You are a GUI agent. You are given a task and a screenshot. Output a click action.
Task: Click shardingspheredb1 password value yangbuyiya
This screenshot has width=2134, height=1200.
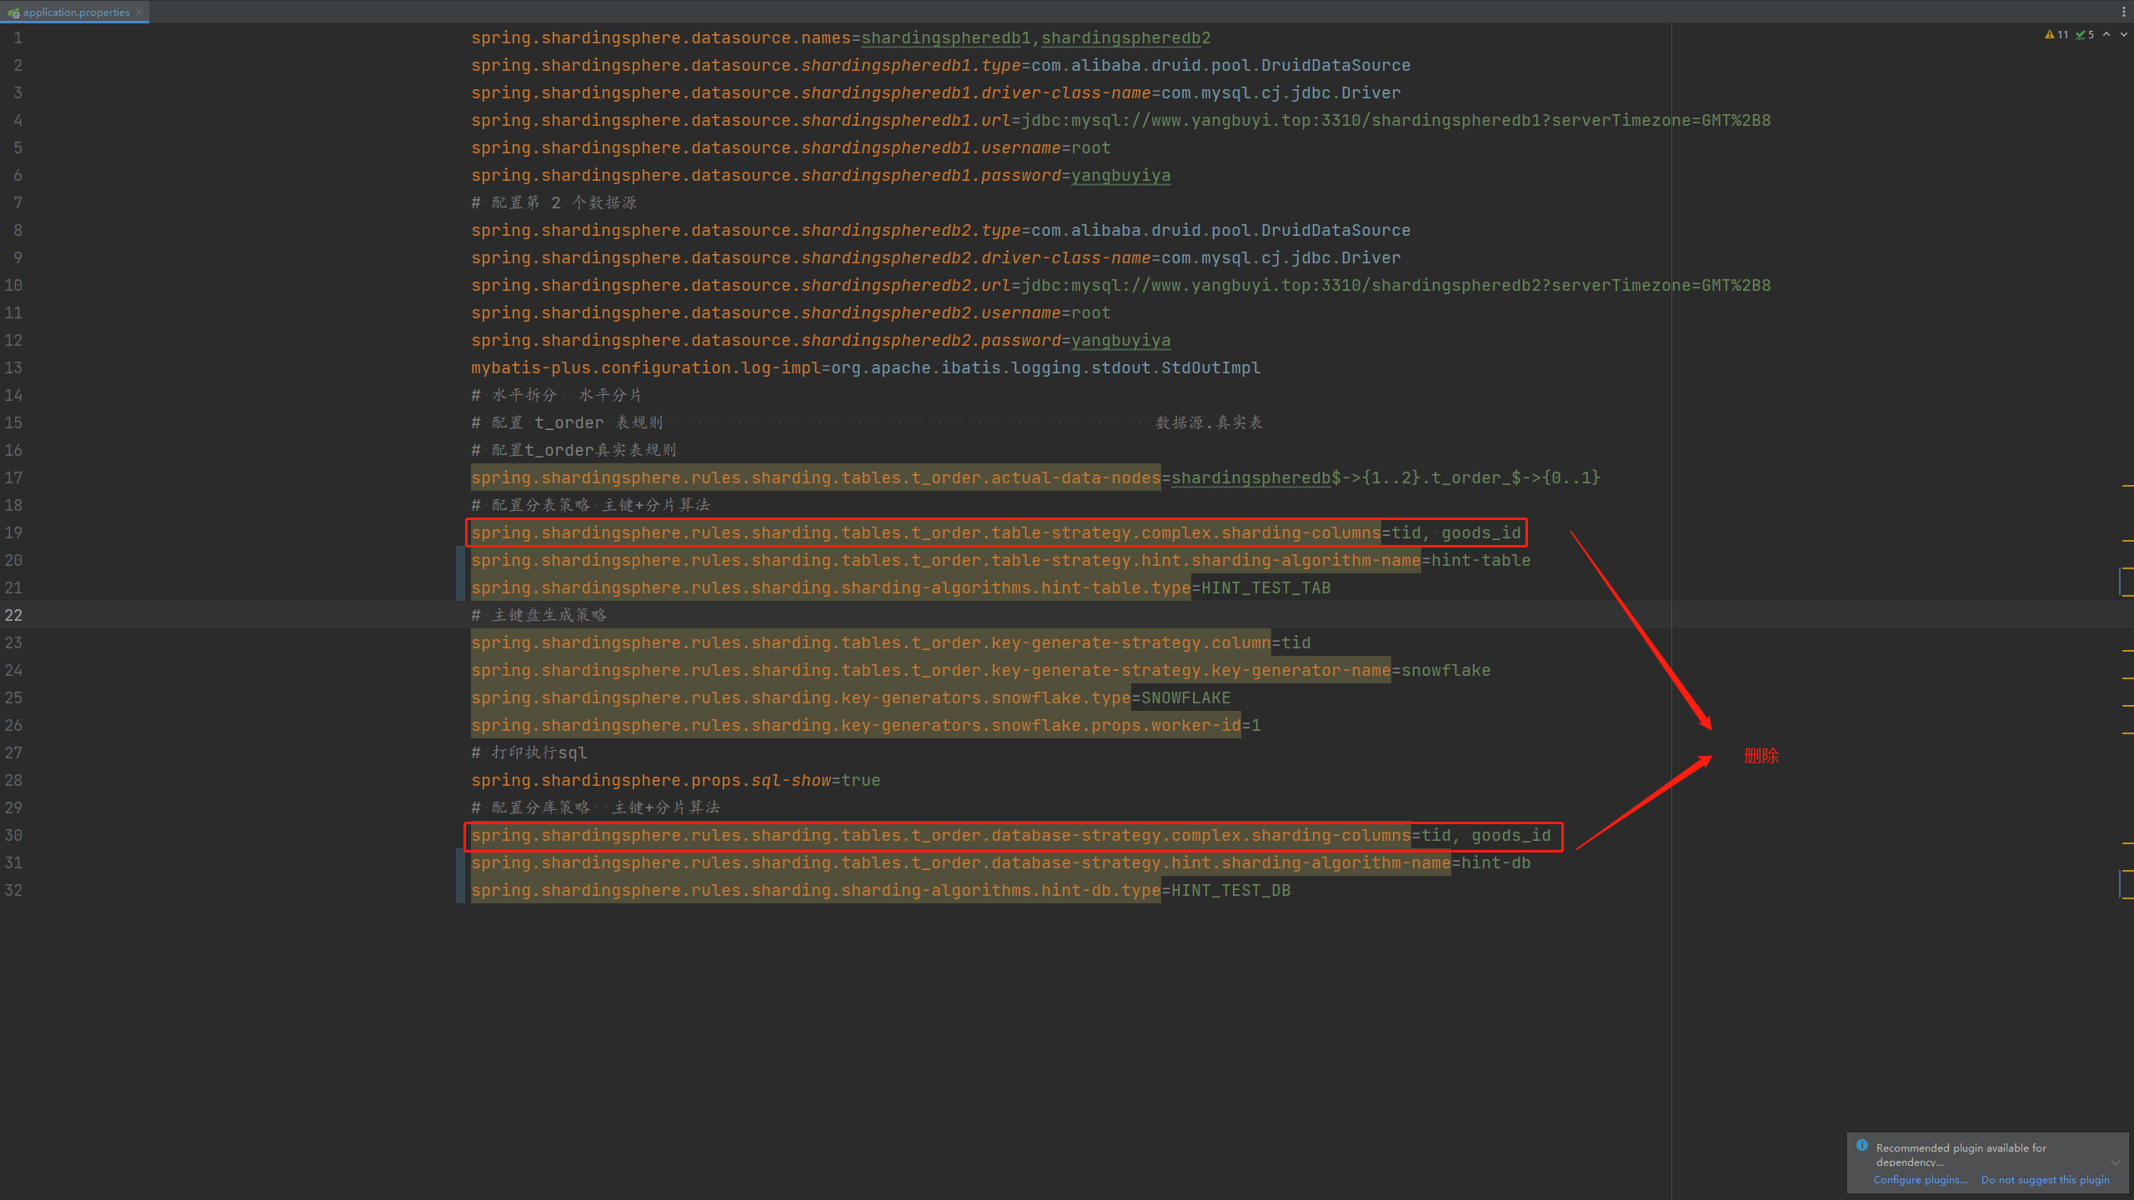click(x=1120, y=175)
